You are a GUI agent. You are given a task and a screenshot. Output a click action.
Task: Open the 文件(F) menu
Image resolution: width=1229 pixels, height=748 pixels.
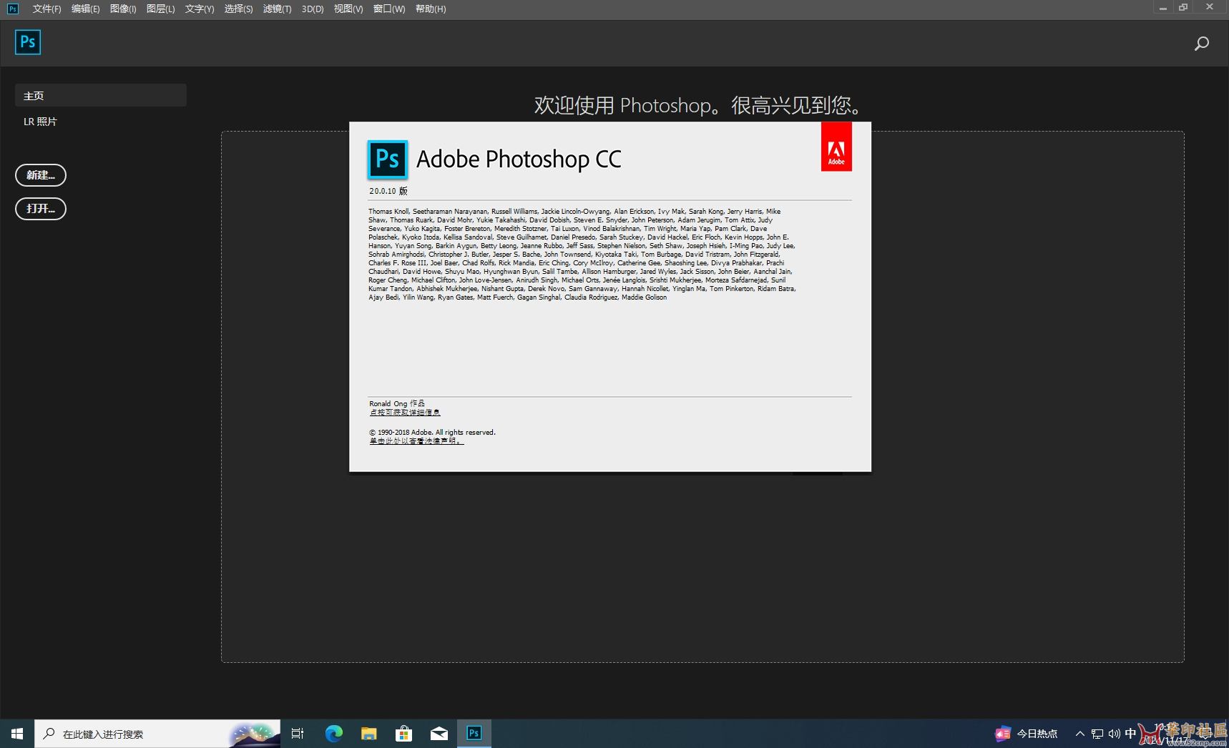(x=46, y=9)
